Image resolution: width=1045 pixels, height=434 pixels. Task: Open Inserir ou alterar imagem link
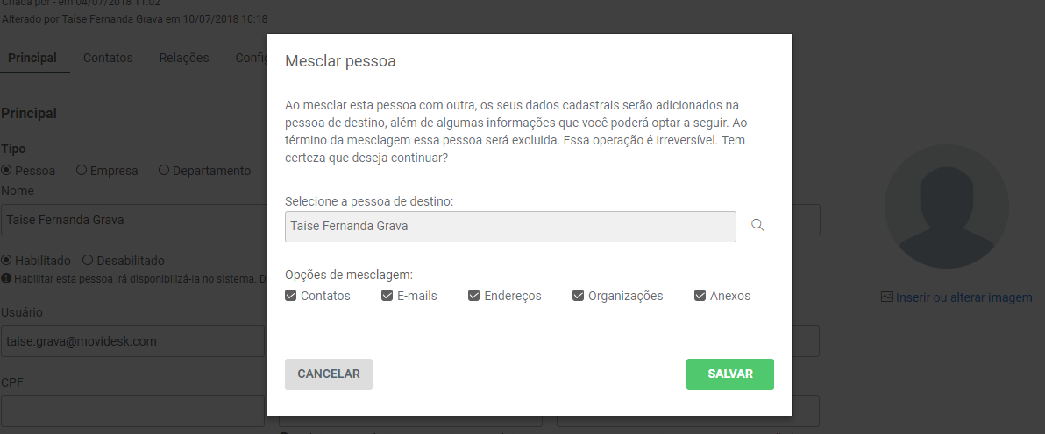[963, 297]
